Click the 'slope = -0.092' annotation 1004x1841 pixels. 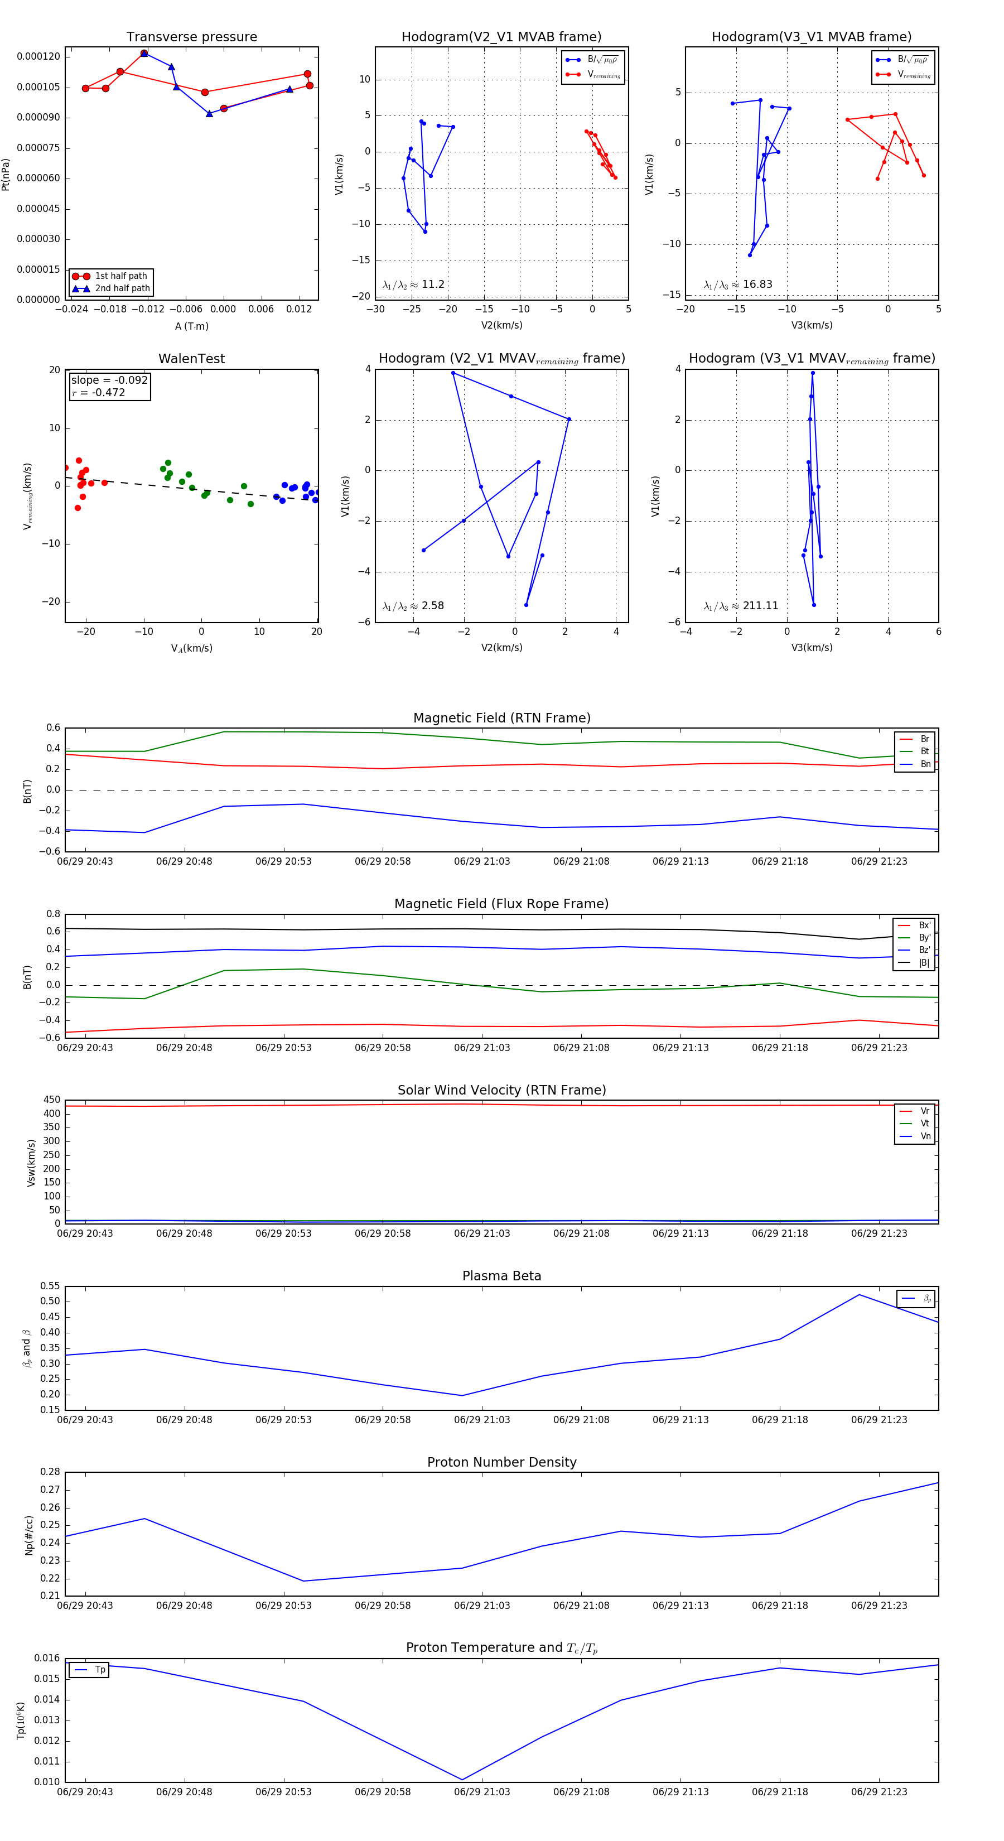coord(109,380)
